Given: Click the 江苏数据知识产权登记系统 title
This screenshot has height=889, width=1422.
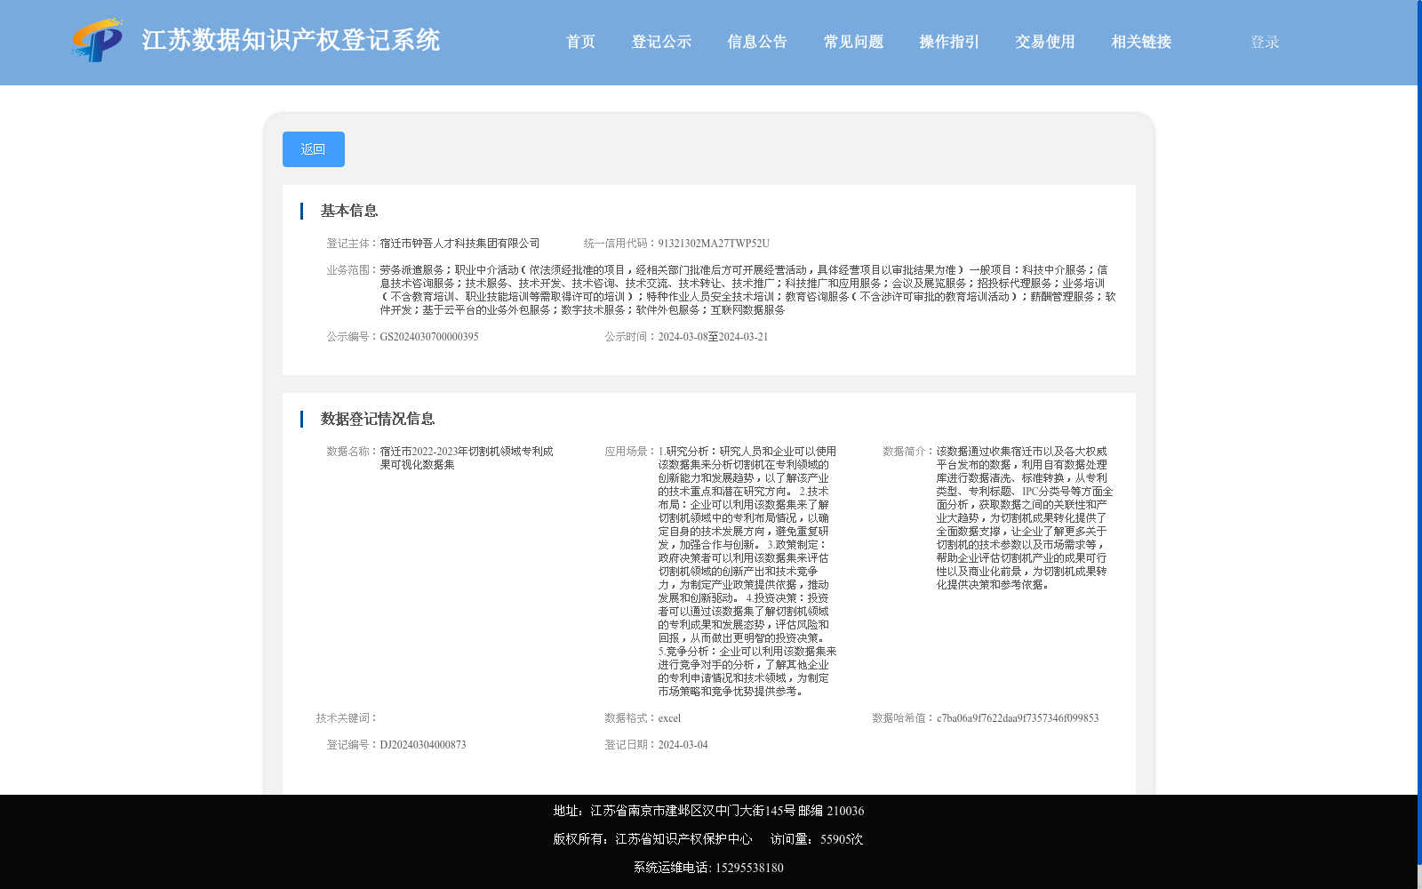Looking at the screenshot, I should tap(291, 41).
